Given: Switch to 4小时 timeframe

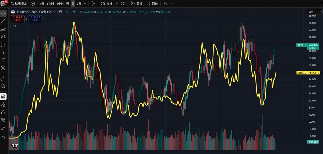Looking at the screenshot, I should coord(60,4).
